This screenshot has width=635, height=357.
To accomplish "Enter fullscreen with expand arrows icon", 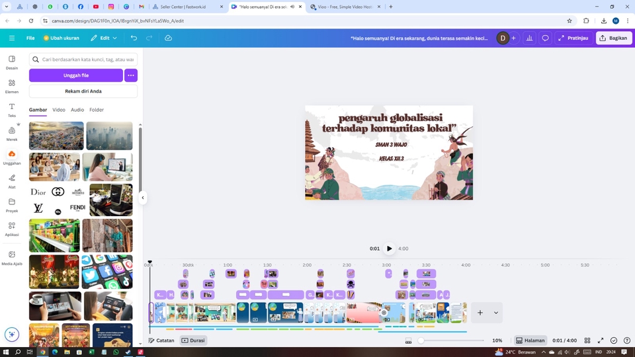I will point(601,340).
